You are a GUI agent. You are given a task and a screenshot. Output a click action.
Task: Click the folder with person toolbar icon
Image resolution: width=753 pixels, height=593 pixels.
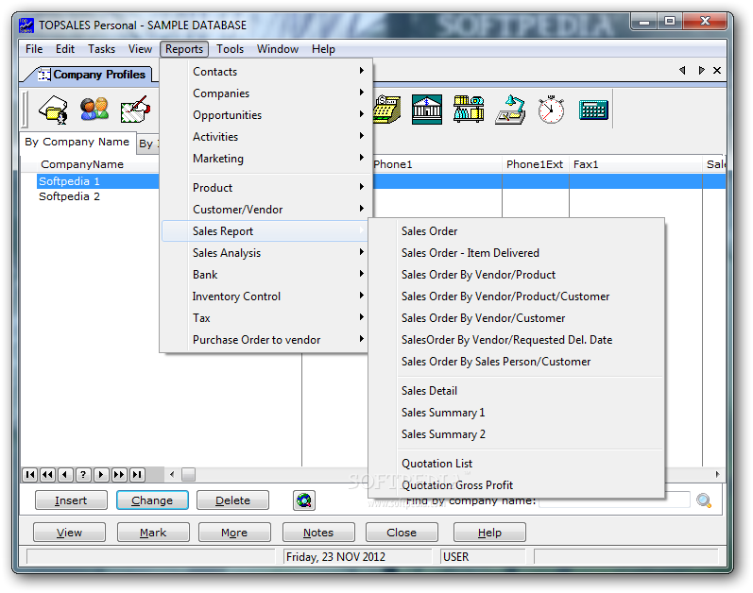(53, 110)
